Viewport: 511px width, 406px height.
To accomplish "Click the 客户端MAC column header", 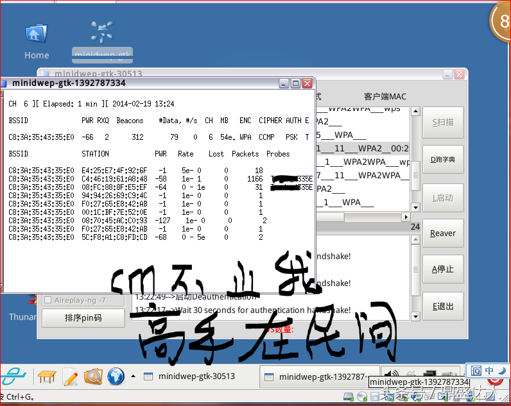I will tap(385, 96).
